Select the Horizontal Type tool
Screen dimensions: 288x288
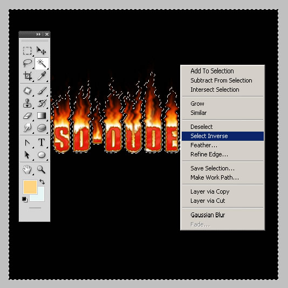pyautogui.click(x=42, y=142)
